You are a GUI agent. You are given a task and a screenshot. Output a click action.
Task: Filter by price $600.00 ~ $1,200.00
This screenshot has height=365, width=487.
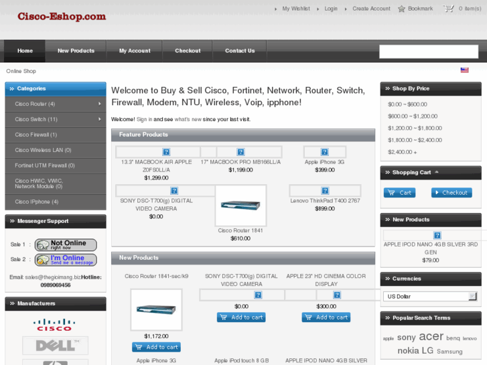point(413,116)
